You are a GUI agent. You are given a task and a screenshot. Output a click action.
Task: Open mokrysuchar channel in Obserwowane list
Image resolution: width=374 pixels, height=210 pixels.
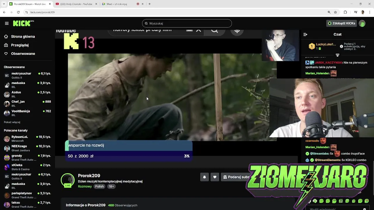(x=27, y=75)
